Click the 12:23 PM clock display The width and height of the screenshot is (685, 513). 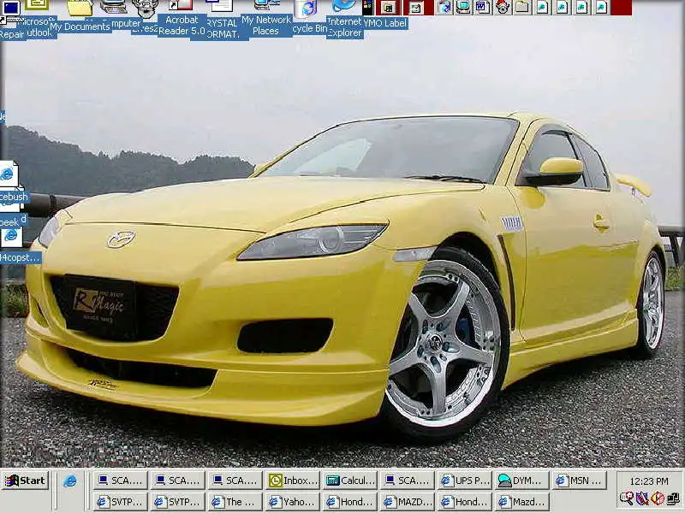(649, 481)
